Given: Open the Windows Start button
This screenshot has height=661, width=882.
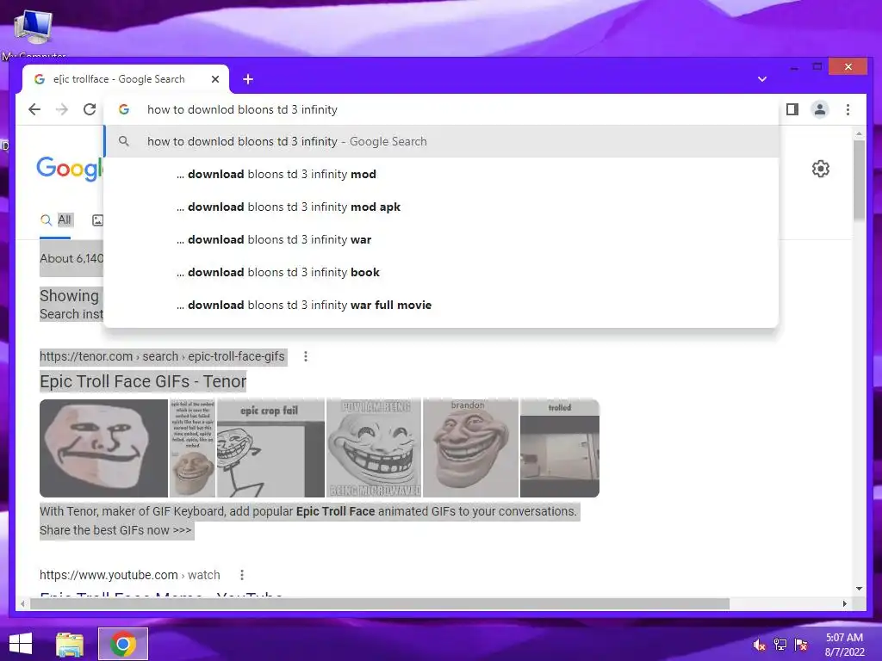Looking at the screenshot, I should pos(21,644).
